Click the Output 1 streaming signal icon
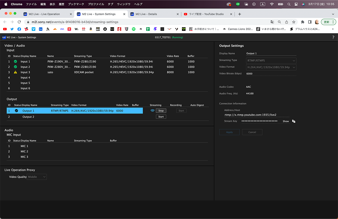 click(x=152, y=111)
